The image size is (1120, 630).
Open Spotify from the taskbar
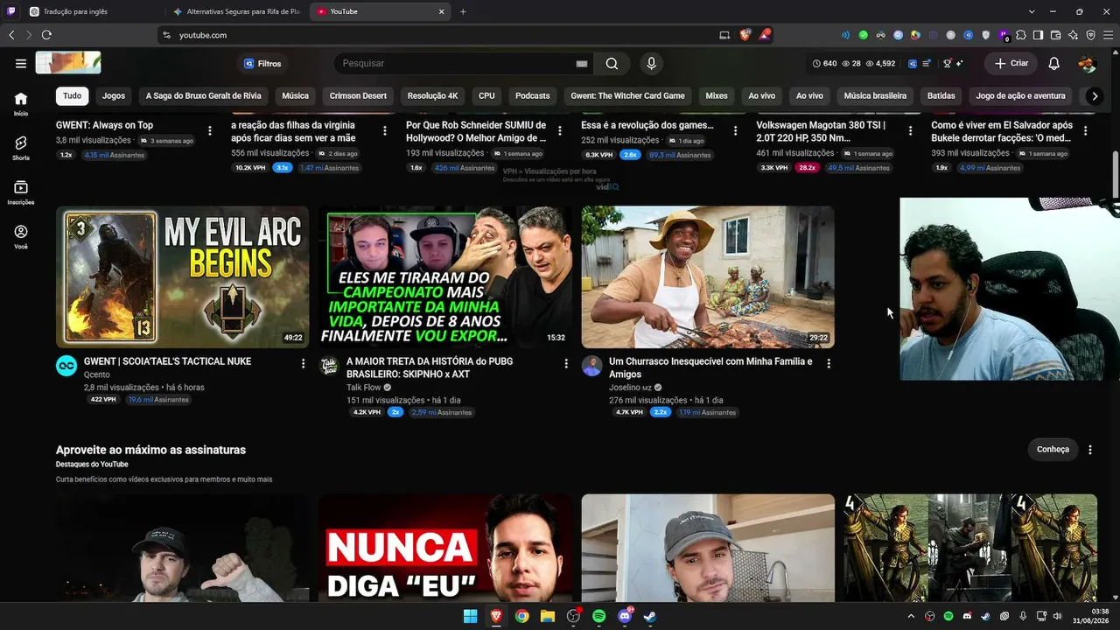[598, 616]
